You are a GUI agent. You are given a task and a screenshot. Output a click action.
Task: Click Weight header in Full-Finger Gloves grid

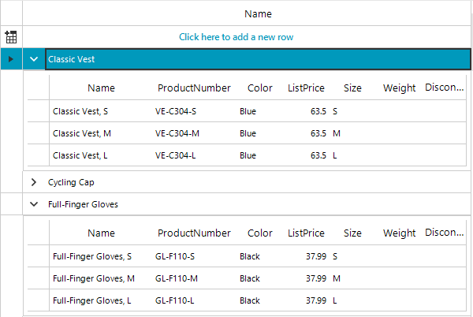[399, 233]
